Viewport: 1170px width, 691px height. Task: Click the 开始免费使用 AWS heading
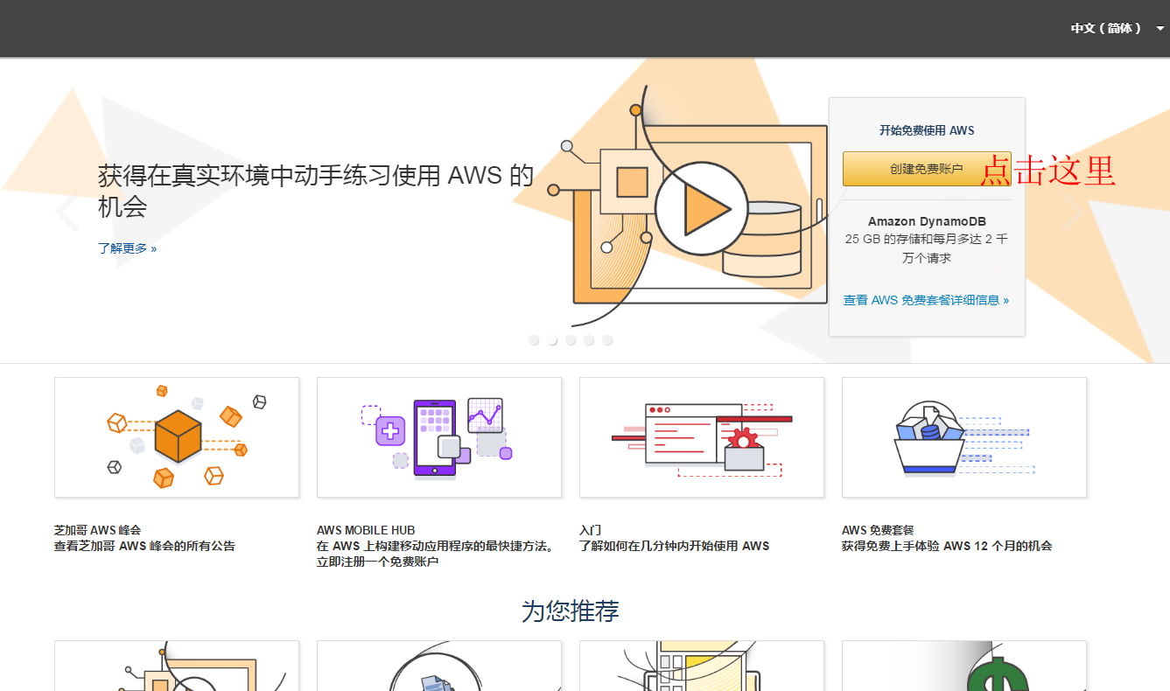pyautogui.click(x=927, y=130)
